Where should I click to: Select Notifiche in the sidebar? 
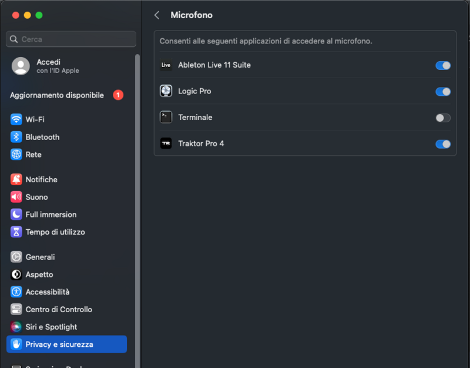[41, 179]
